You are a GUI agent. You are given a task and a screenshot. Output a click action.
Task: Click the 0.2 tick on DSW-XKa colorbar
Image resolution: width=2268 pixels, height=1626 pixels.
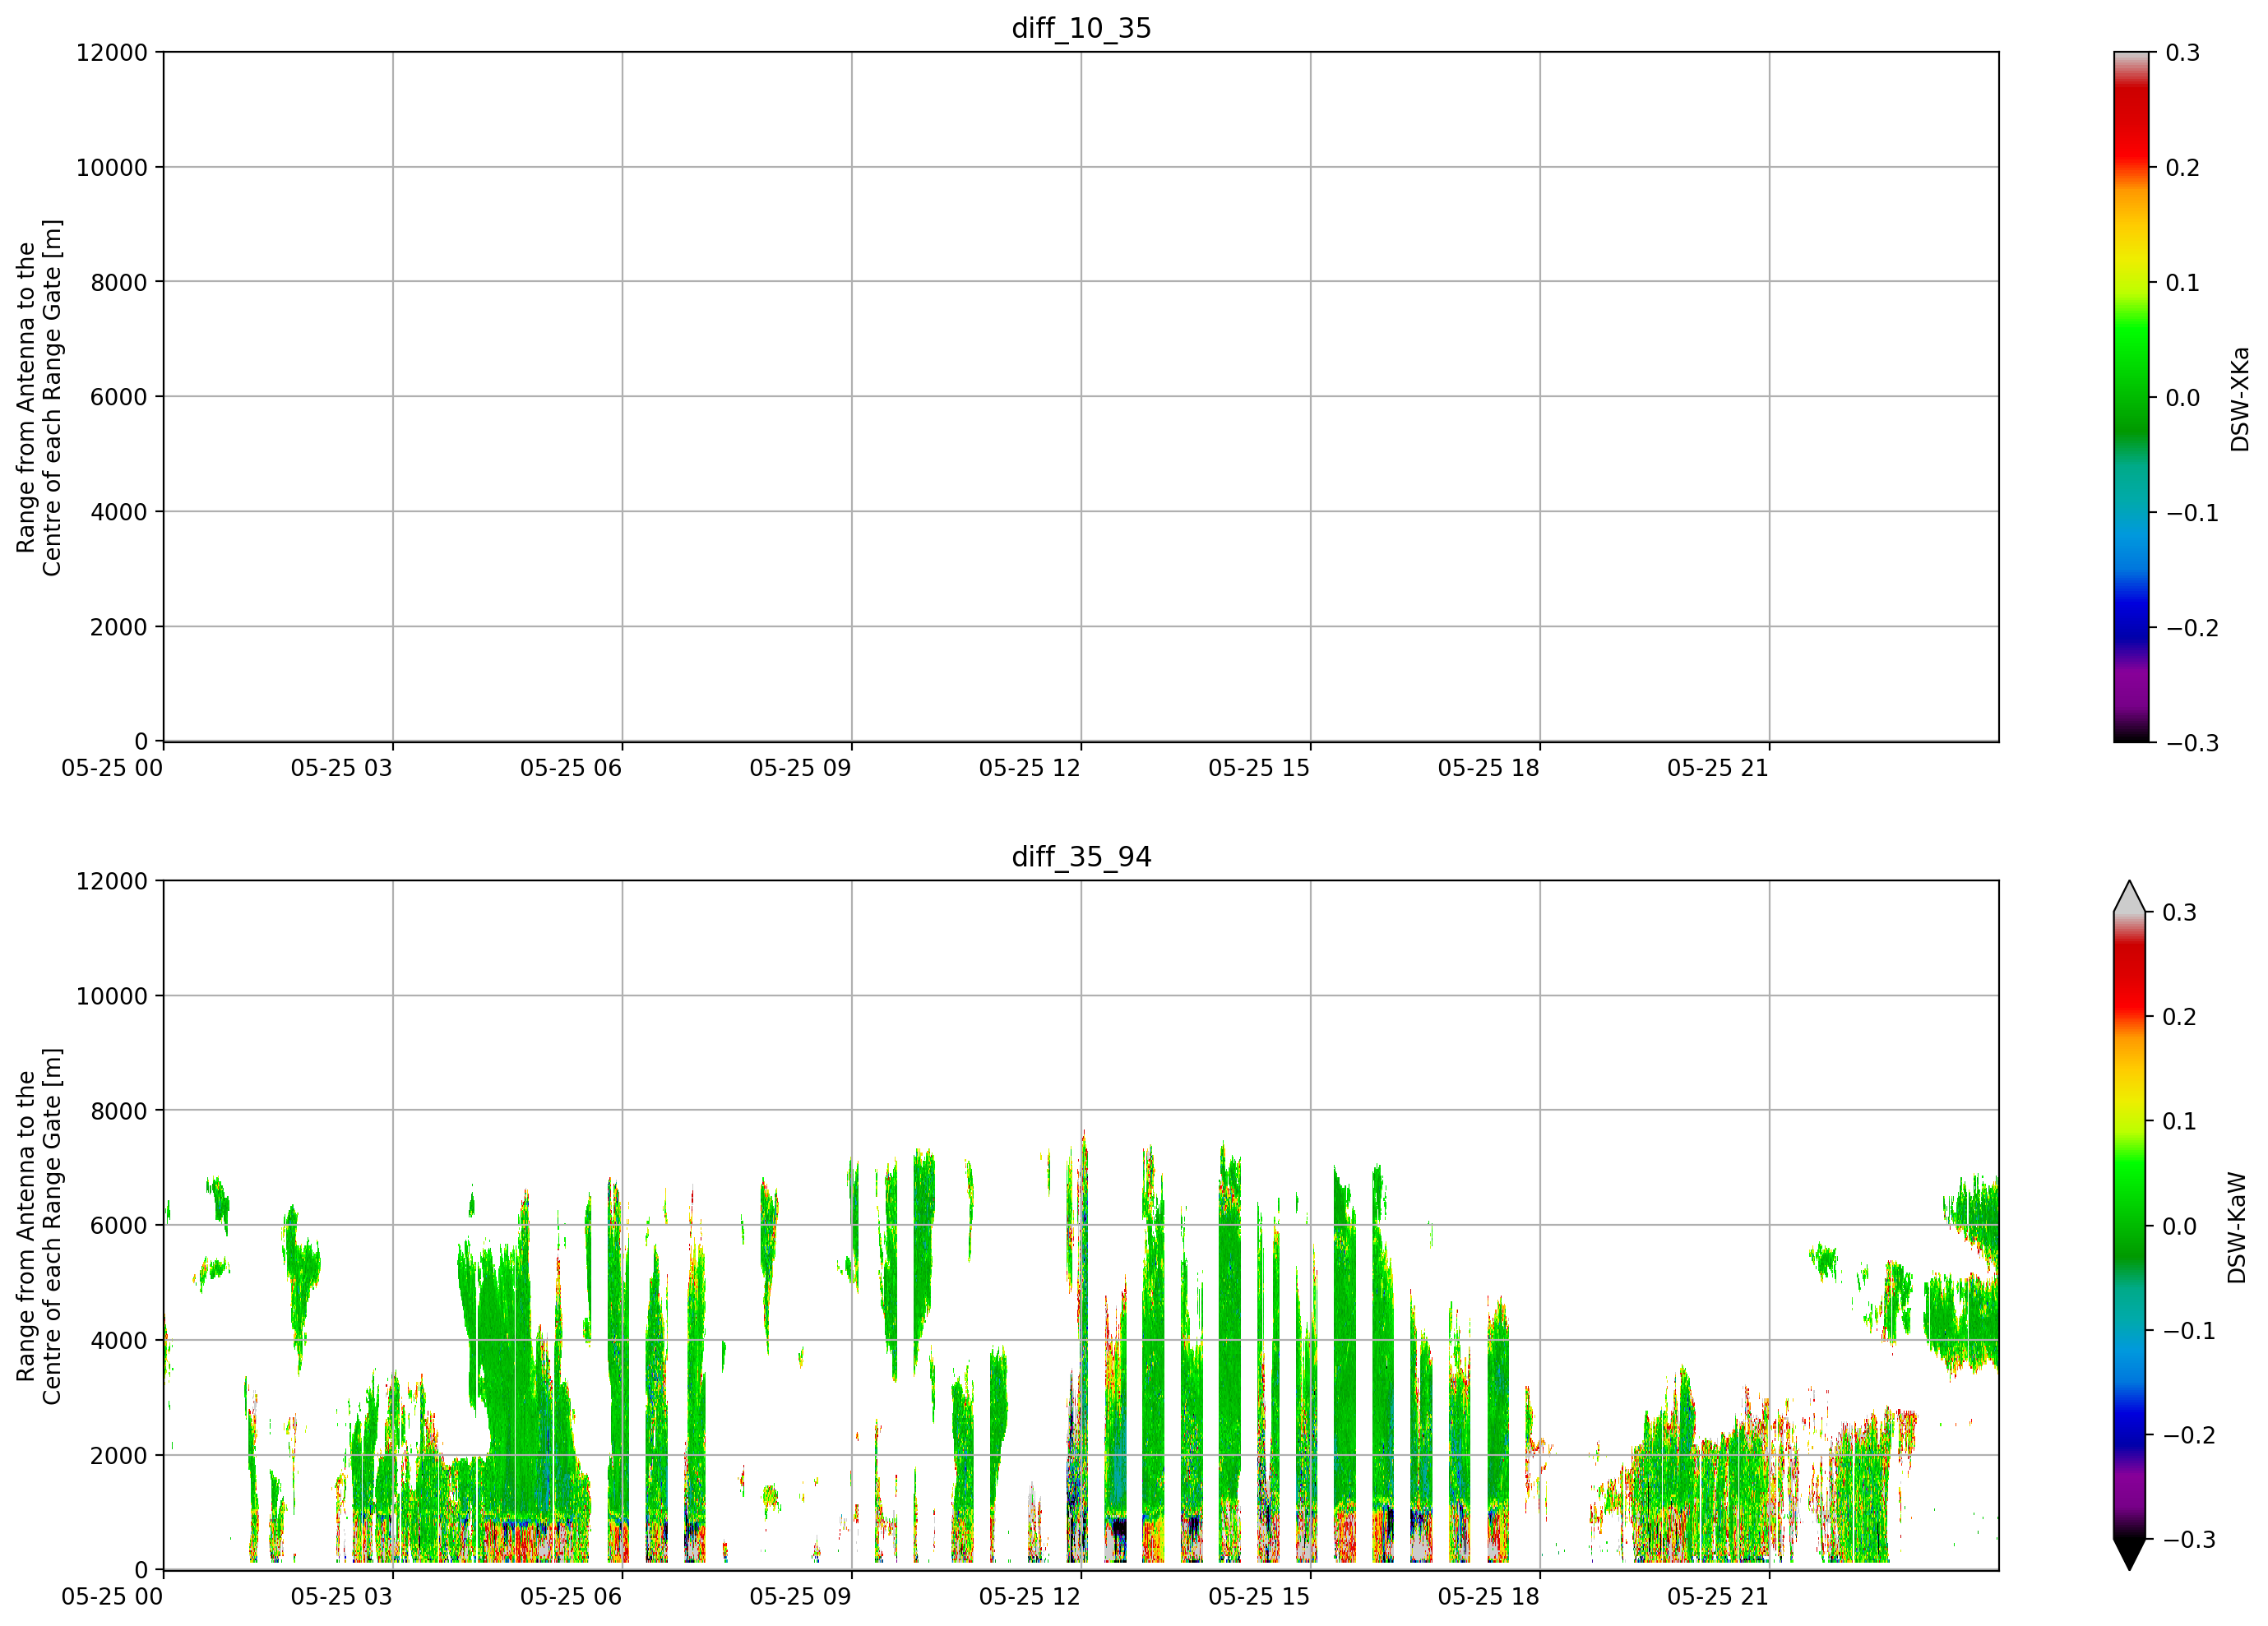[x=2183, y=167]
